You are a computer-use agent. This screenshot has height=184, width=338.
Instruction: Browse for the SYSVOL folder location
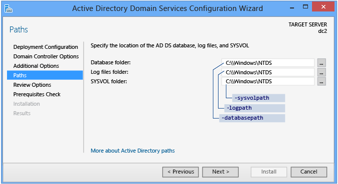coord(321,81)
